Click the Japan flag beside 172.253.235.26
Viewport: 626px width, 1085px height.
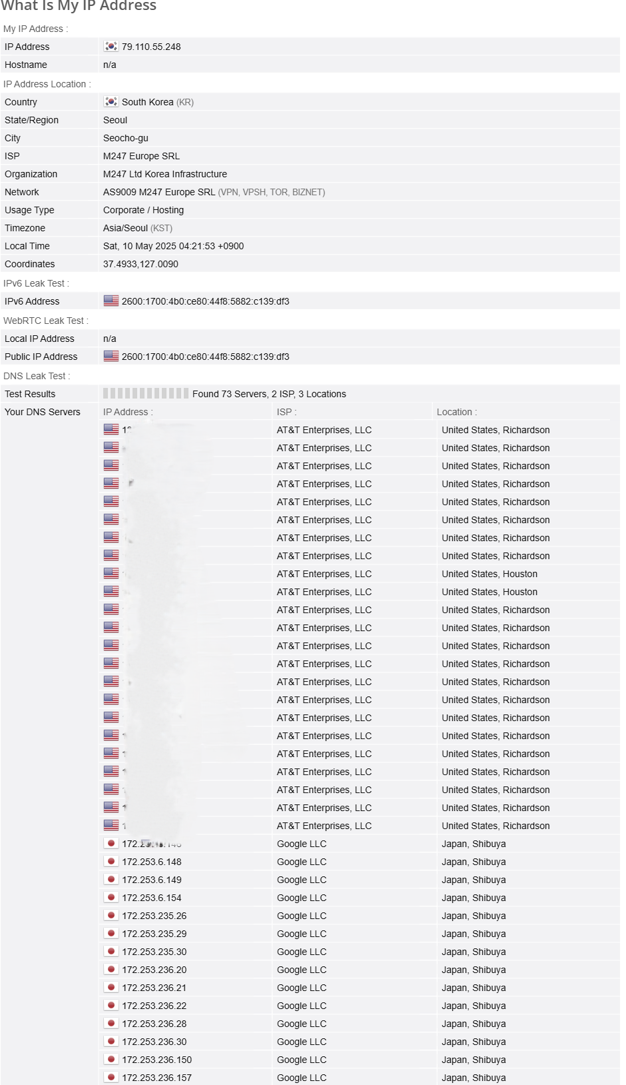pyautogui.click(x=111, y=916)
